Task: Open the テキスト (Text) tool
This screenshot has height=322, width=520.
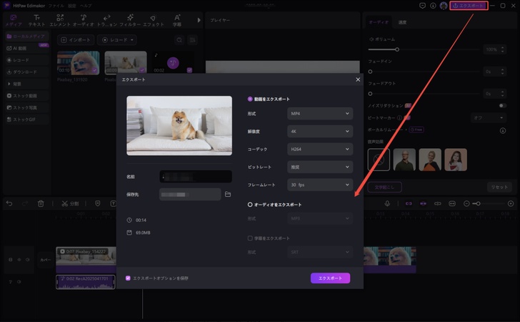Action: [x=36, y=20]
